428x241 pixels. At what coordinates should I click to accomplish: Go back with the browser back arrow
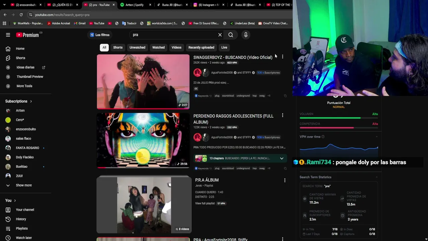5,15
